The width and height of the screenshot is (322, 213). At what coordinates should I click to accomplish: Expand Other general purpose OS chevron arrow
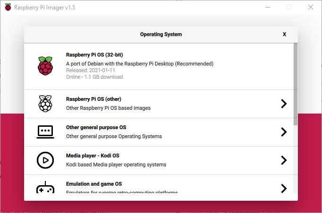point(283,132)
